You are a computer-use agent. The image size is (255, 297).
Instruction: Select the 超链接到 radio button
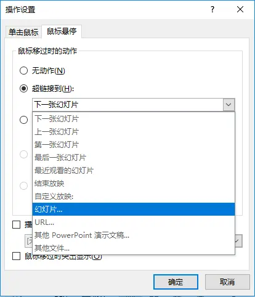(23, 89)
